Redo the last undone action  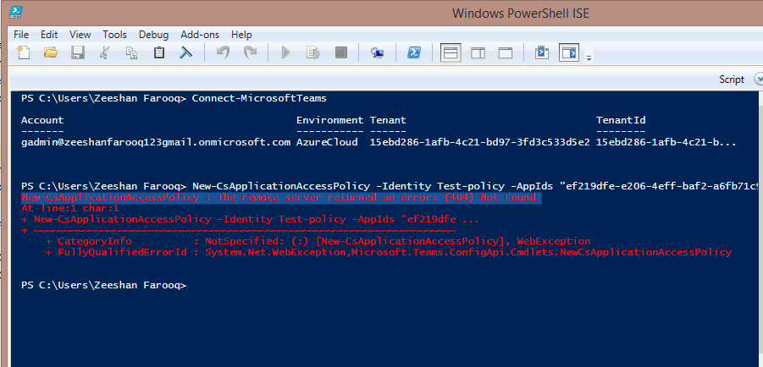[x=250, y=52]
